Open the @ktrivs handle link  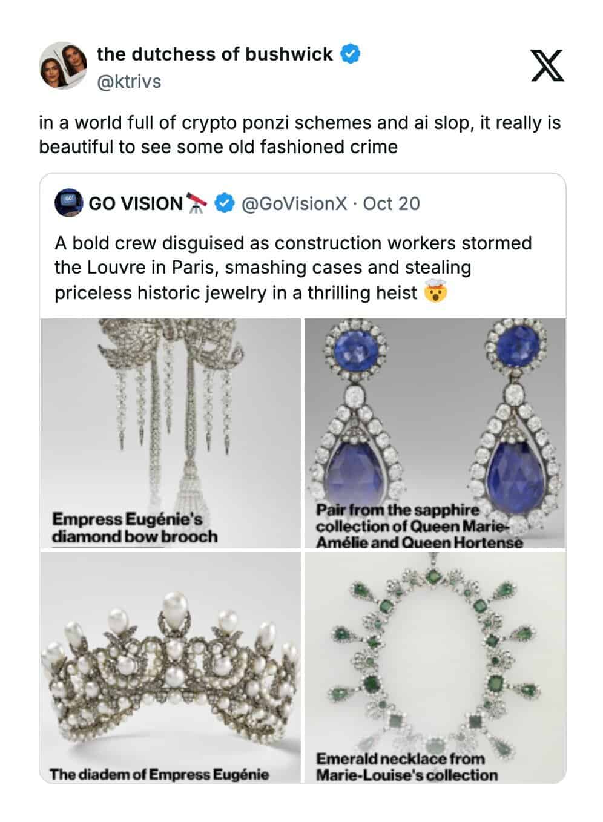pos(129,81)
